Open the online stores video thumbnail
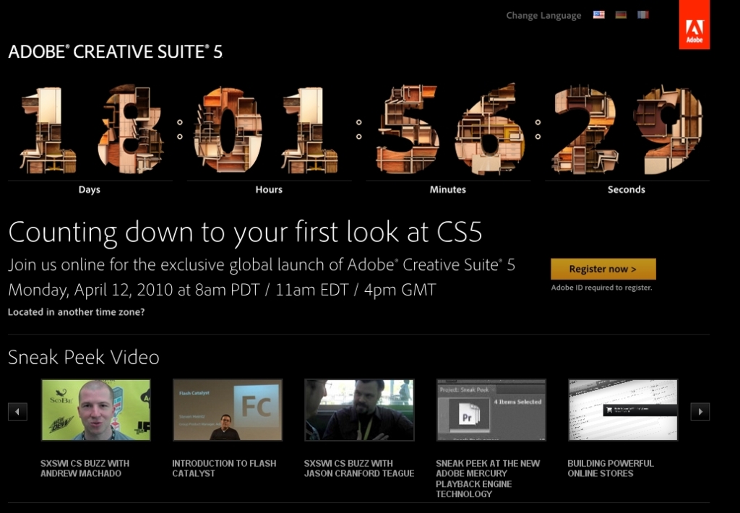740x513 pixels. (x=623, y=410)
